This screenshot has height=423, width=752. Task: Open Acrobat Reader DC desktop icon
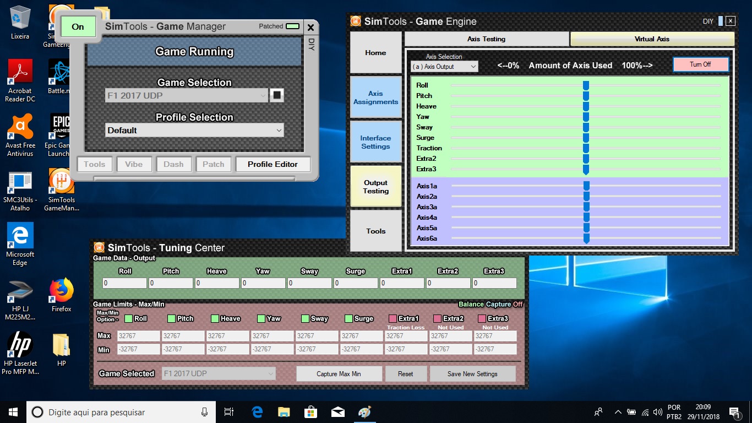(x=20, y=80)
